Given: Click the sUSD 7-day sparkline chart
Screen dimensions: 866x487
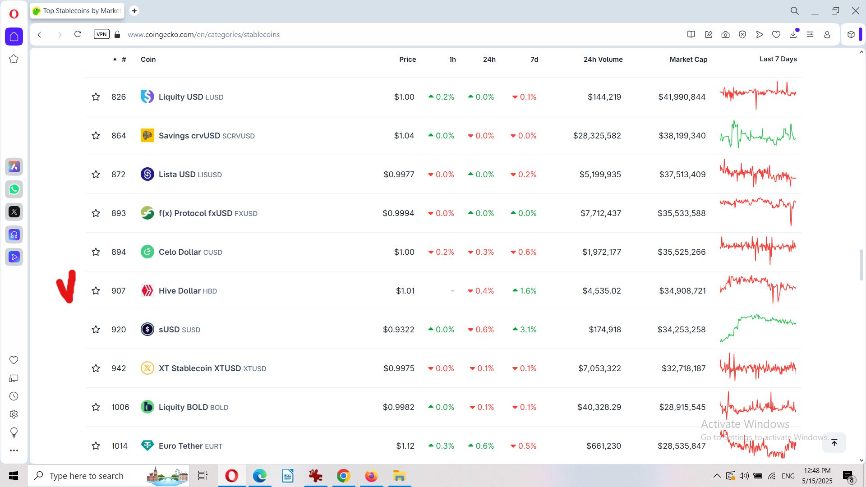Looking at the screenshot, I should (758, 328).
